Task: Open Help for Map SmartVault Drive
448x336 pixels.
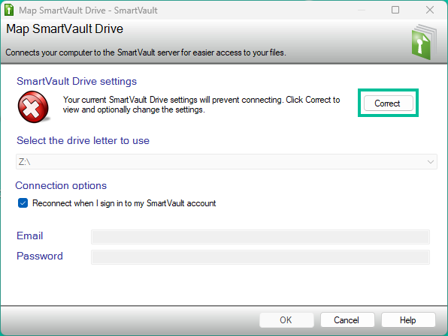Action: coord(408,320)
